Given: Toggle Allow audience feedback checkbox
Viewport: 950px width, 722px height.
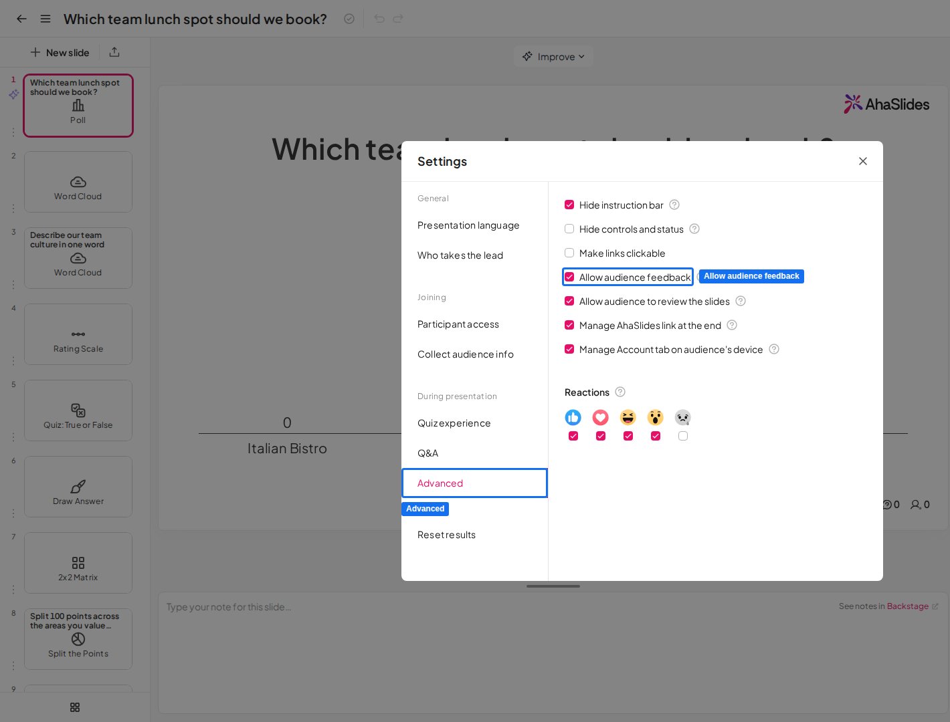Looking at the screenshot, I should [x=569, y=277].
